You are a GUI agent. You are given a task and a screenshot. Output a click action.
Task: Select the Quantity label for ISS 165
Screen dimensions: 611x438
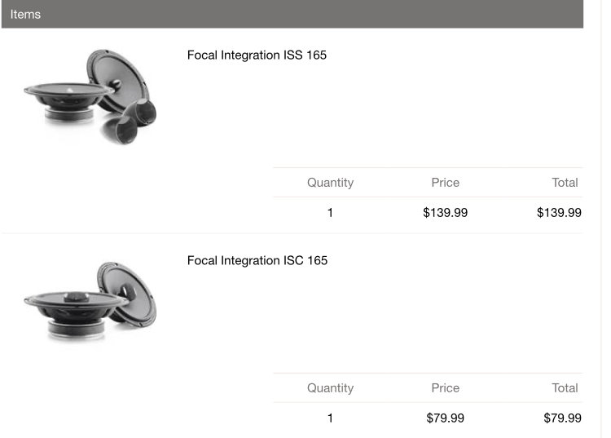(x=330, y=183)
